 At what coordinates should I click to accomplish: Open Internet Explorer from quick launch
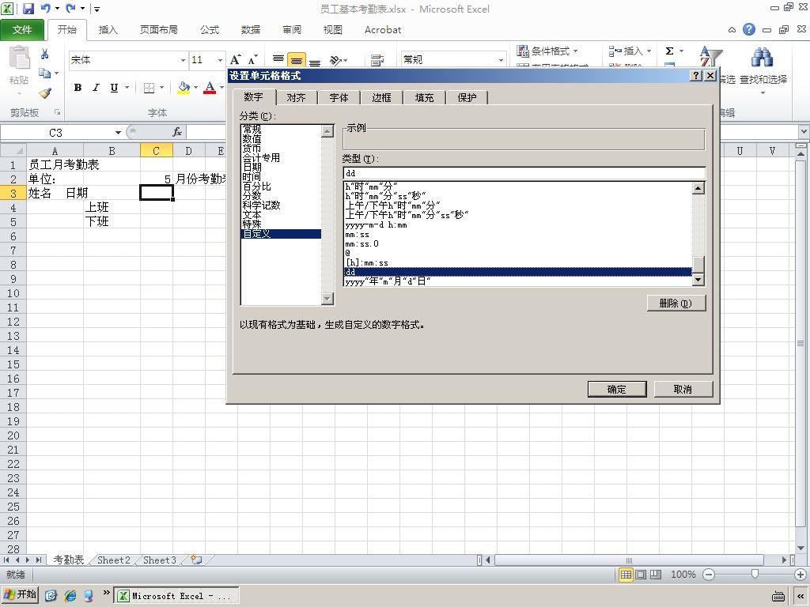pyautogui.click(x=70, y=596)
